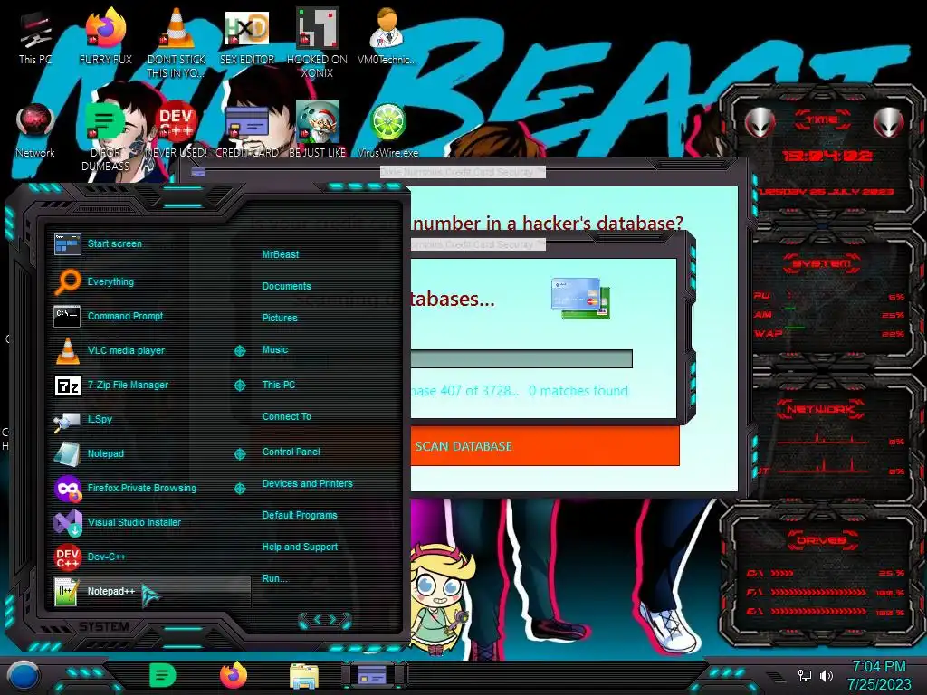The height and width of the screenshot is (695, 927).
Task: Open Firefox from the taskbar
Action: [x=234, y=675]
